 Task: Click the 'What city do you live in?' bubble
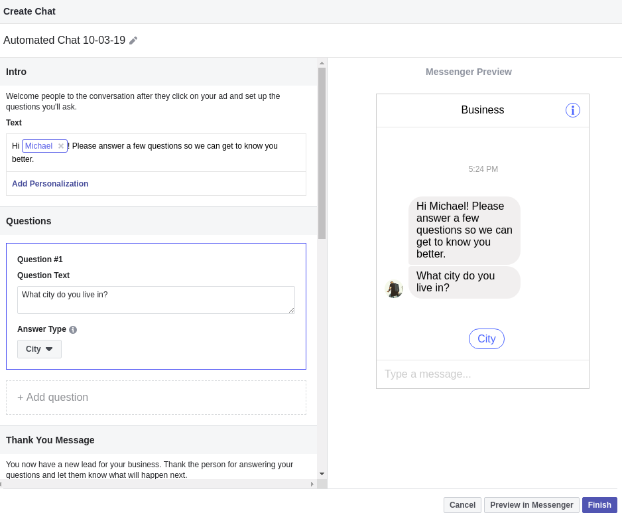tap(464, 281)
